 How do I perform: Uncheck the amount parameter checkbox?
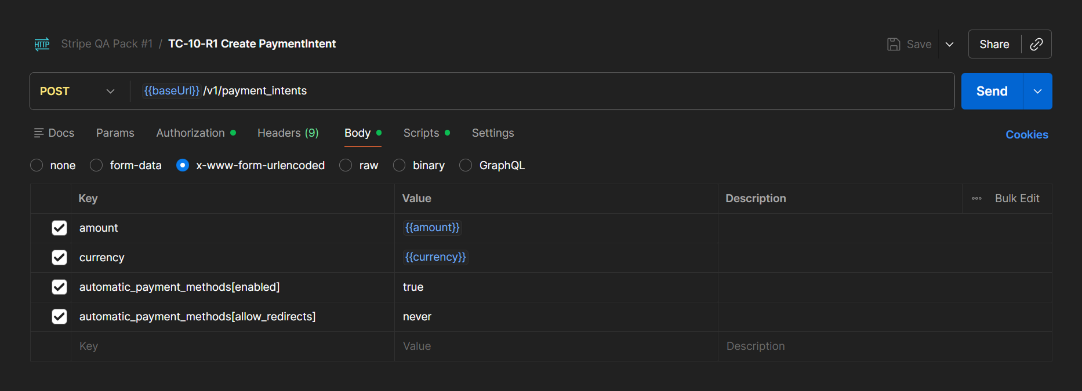pos(59,228)
